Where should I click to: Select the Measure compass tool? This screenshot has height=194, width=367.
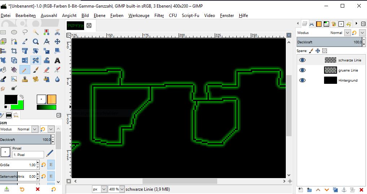pos(47,42)
